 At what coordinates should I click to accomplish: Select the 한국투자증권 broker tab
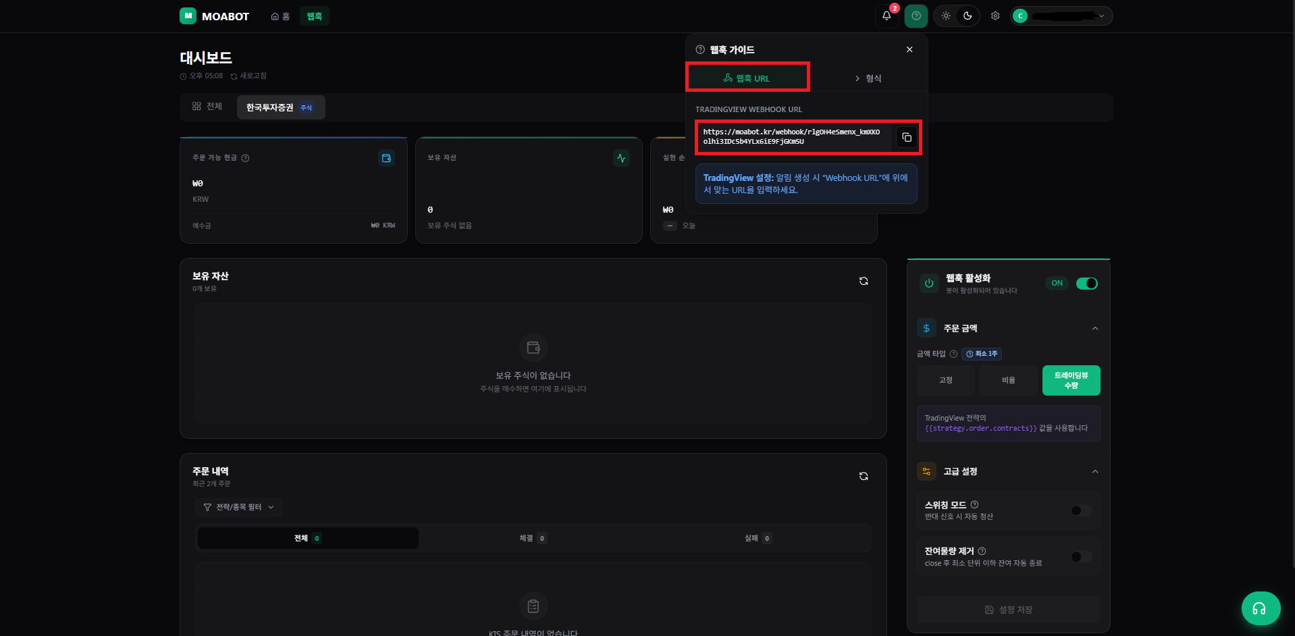coord(281,107)
